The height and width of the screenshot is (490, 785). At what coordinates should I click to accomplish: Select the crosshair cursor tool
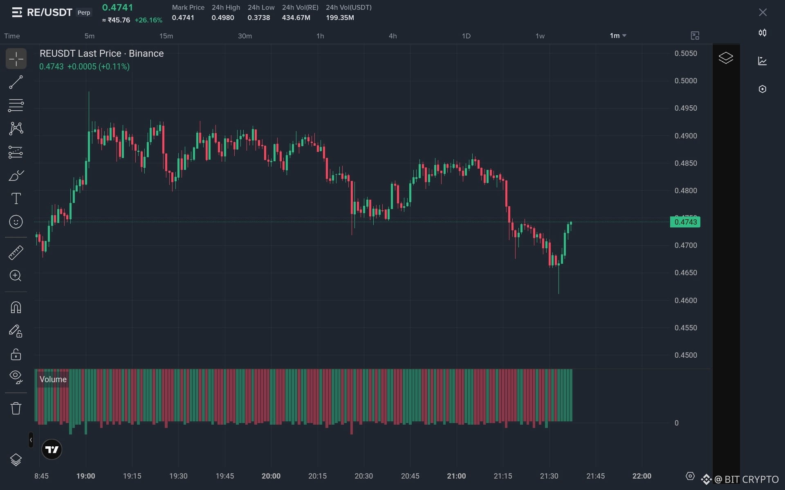coord(16,59)
